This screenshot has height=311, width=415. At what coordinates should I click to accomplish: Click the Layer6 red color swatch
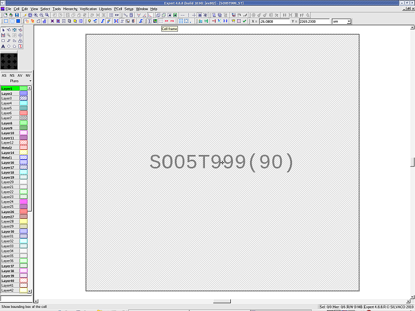tap(23, 113)
